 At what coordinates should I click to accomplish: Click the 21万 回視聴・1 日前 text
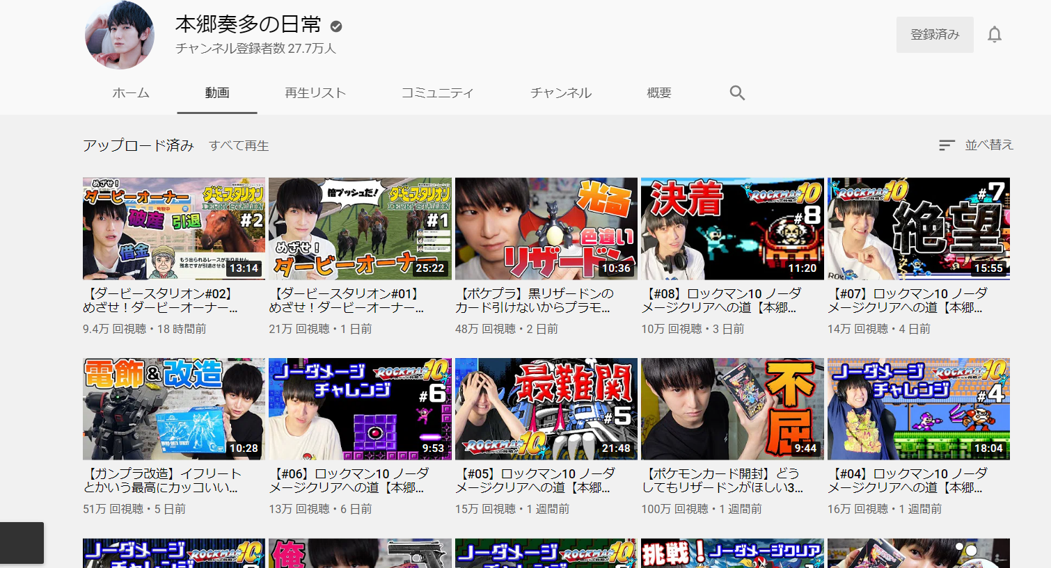click(320, 329)
